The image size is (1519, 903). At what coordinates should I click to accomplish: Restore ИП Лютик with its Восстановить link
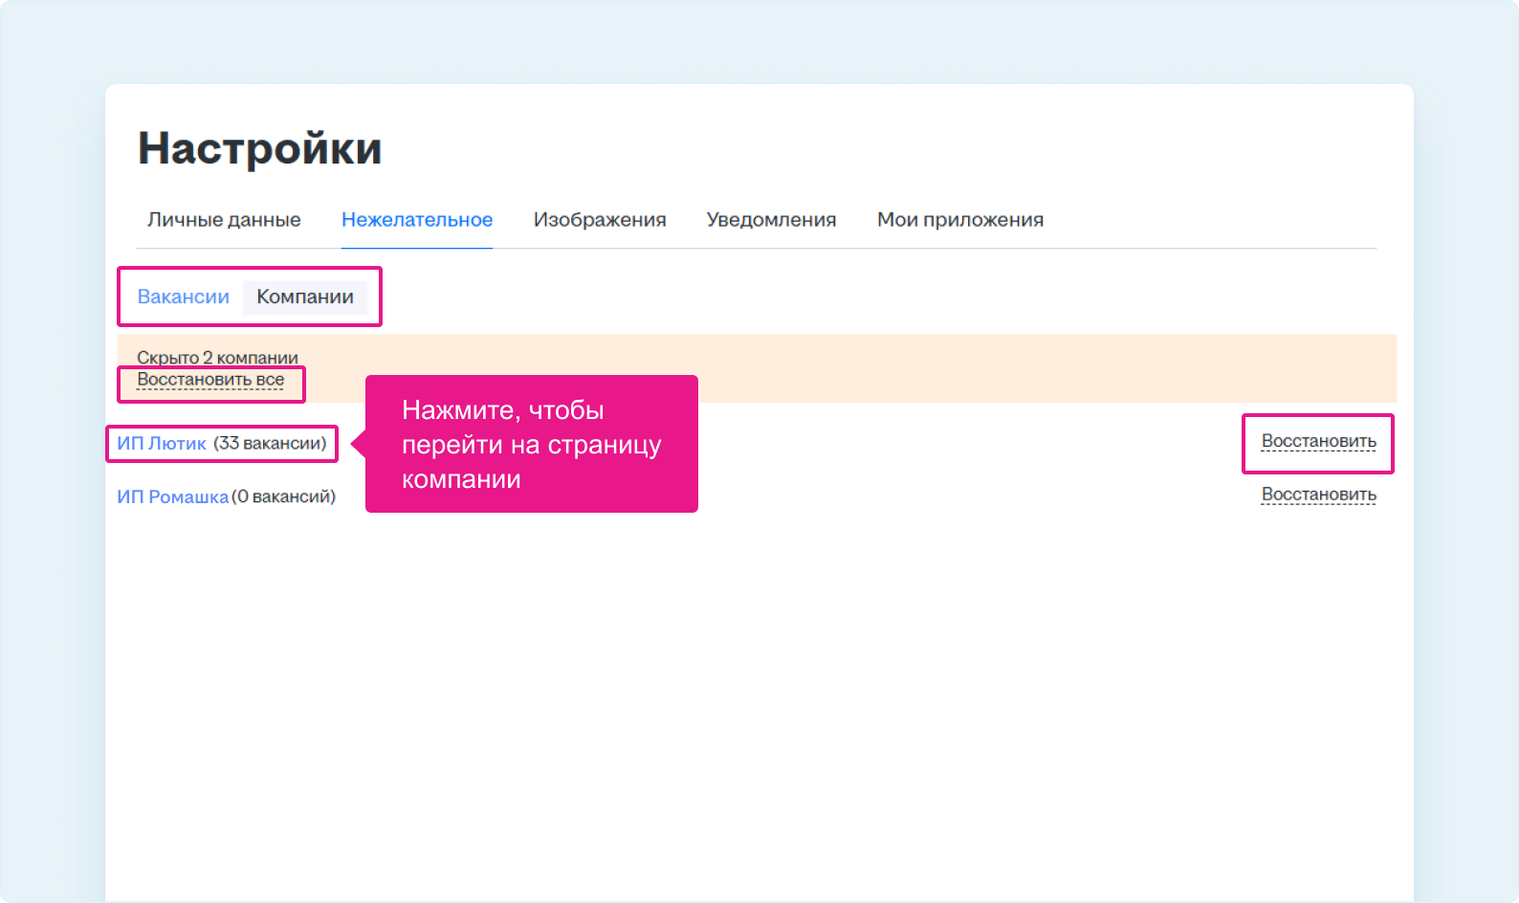(x=1318, y=442)
